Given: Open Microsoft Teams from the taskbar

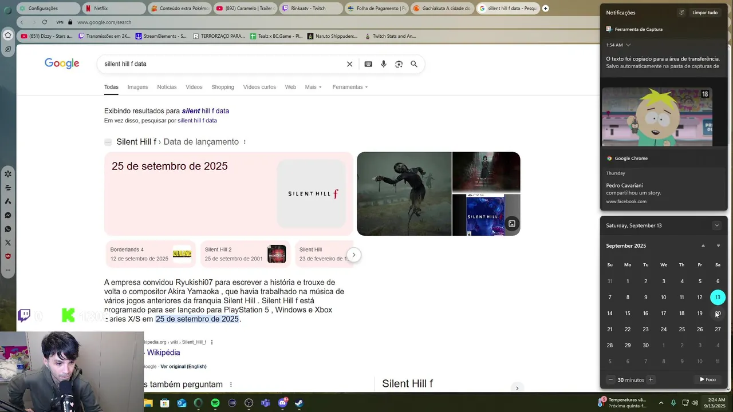Looking at the screenshot, I should pyautogui.click(x=265, y=403).
